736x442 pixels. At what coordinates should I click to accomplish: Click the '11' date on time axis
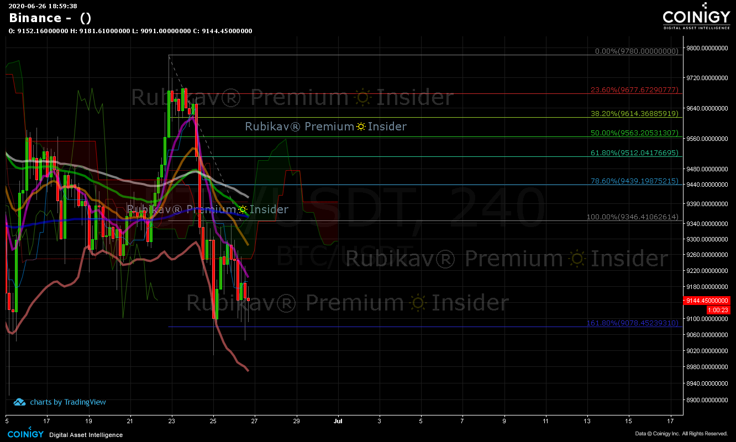tap(545, 421)
